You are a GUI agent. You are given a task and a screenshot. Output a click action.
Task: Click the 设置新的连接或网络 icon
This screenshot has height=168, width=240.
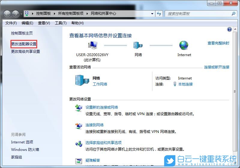pyautogui.click(x=79, y=108)
